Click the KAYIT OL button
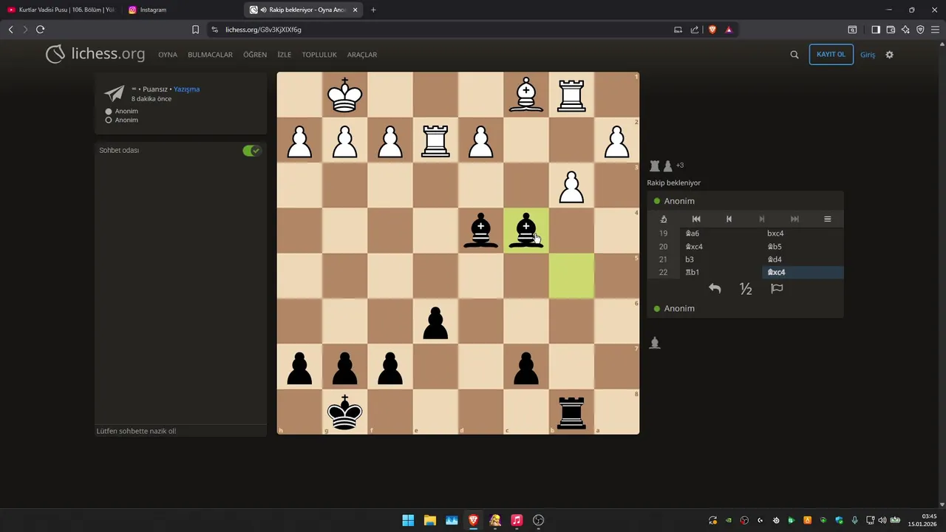The width and height of the screenshot is (946, 532). (831, 55)
